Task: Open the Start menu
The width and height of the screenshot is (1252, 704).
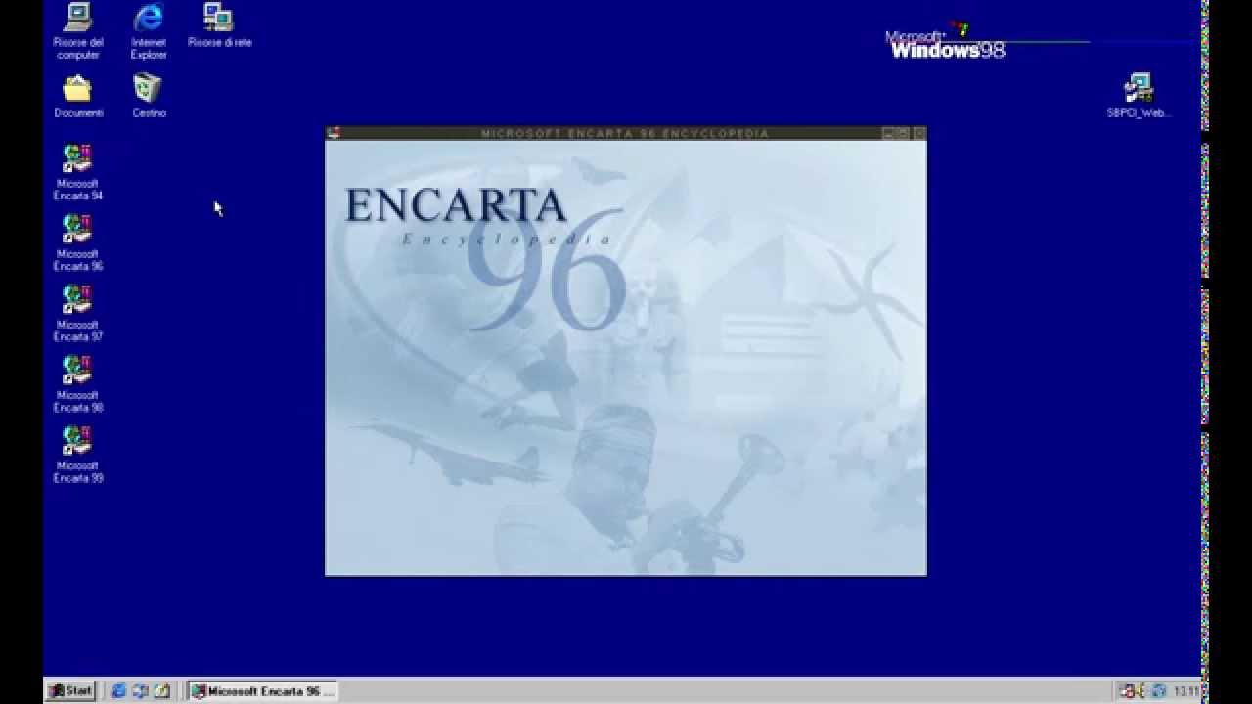Action: point(70,691)
